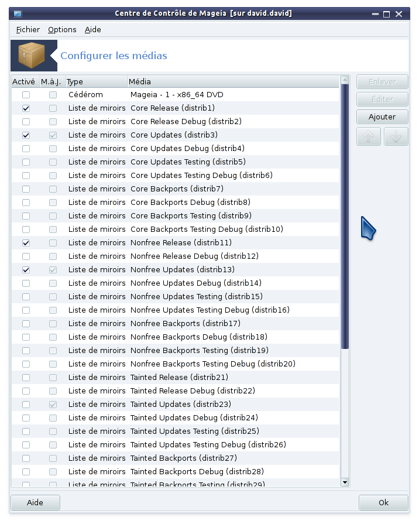This screenshot has height=524, width=419.
Task: Toggle M.à.J. checkbox for Core Updates (distrib3)
Action: 53,135
